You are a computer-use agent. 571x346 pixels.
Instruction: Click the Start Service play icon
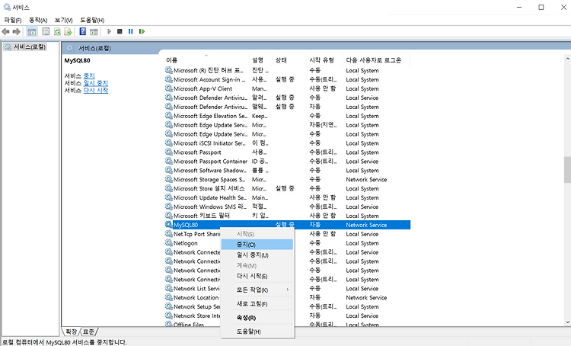(109, 32)
